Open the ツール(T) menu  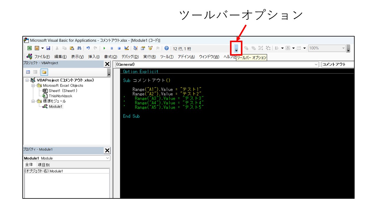click(167, 57)
